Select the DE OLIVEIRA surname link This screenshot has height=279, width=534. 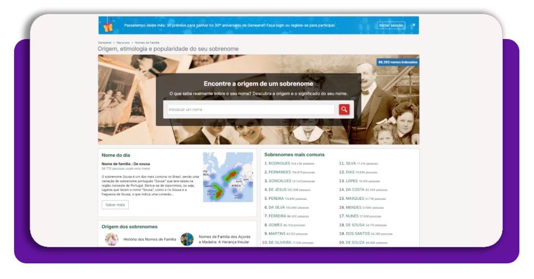tap(280, 243)
